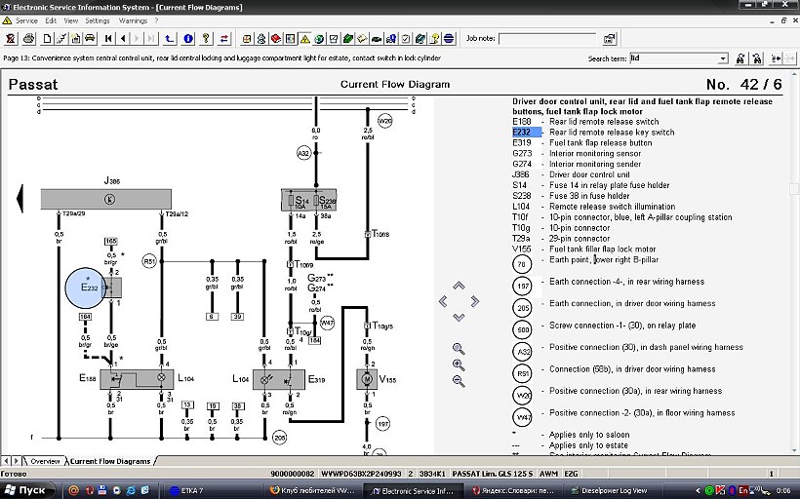Click first binoculars search icon
This screenshot has height=499, width=800.
pos(740,58)
